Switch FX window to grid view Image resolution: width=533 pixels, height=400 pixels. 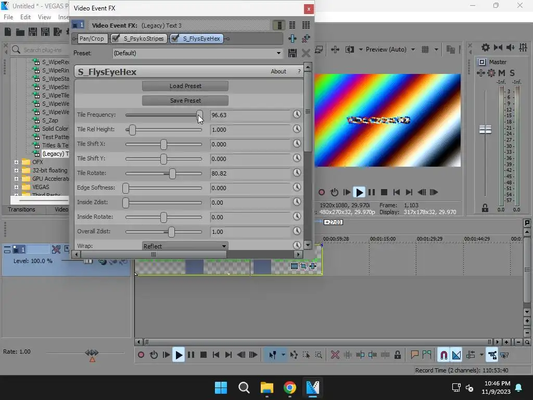[x=306, y=25]
